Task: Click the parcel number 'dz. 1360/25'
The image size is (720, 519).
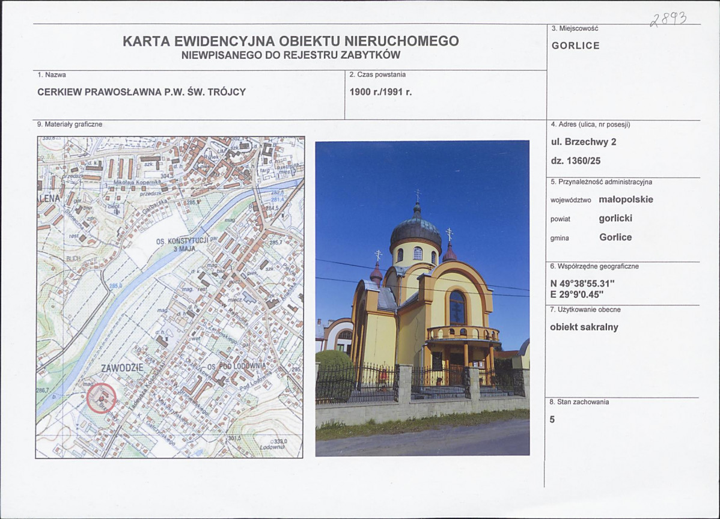Action: coord(576,161)
